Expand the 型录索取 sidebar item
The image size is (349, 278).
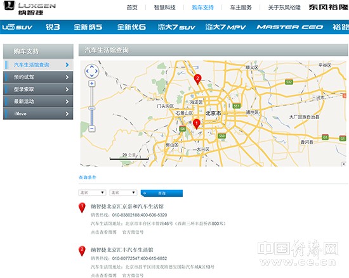38,89
